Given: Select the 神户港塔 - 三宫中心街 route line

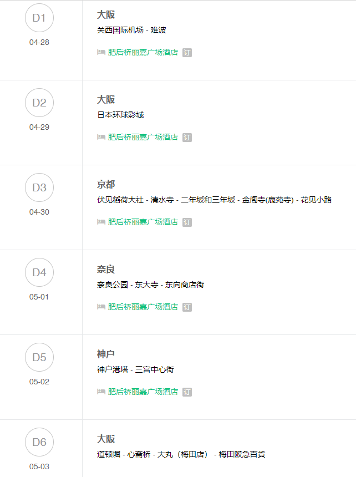Looking at the screenshot, I should 135,370.
